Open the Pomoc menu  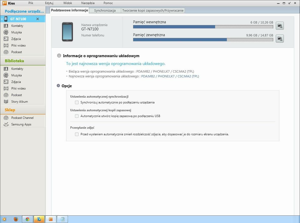(108, 3)
